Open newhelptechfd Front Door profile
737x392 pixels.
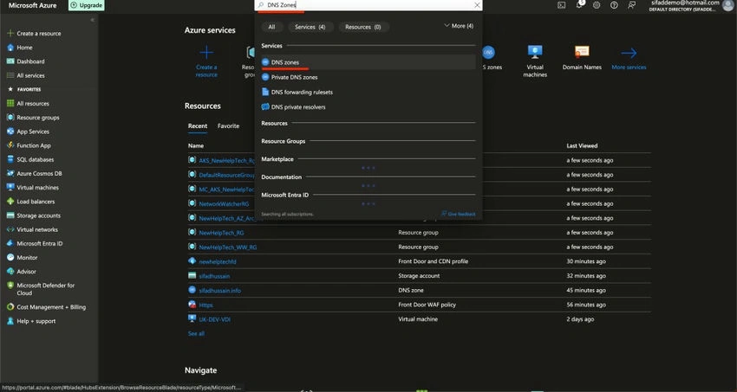217,261
